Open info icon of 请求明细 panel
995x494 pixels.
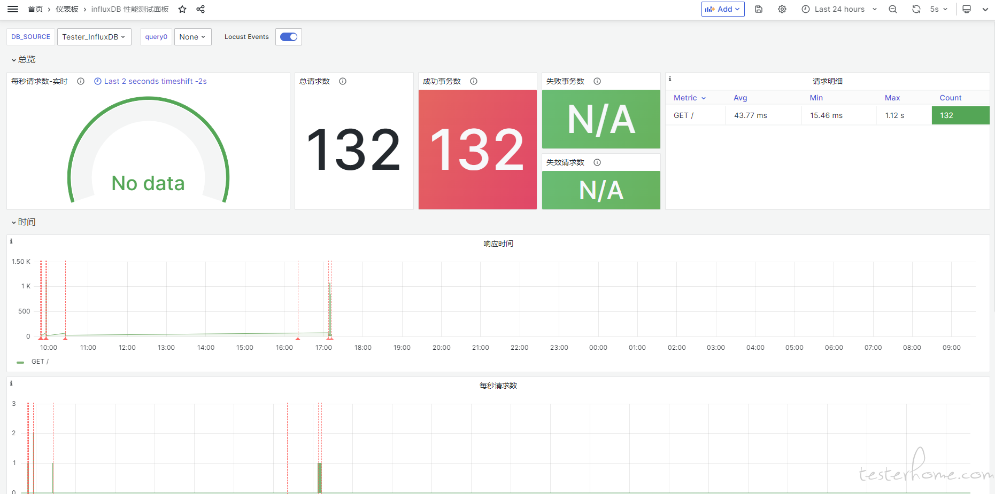click(x=670, y=79)
